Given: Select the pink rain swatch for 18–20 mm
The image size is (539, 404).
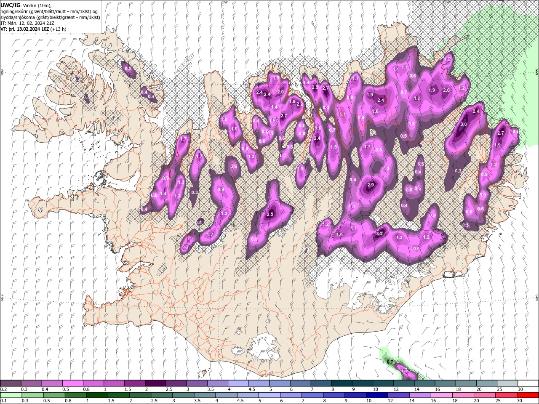Looking at the screenshot, I should [463, 395].
